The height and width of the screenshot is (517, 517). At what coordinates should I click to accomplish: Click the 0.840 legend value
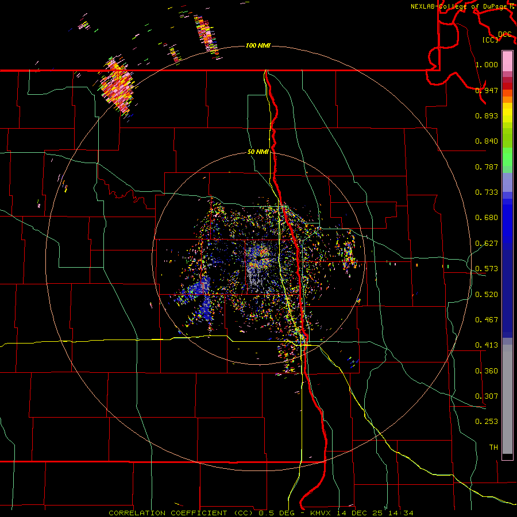coord(487,141)
